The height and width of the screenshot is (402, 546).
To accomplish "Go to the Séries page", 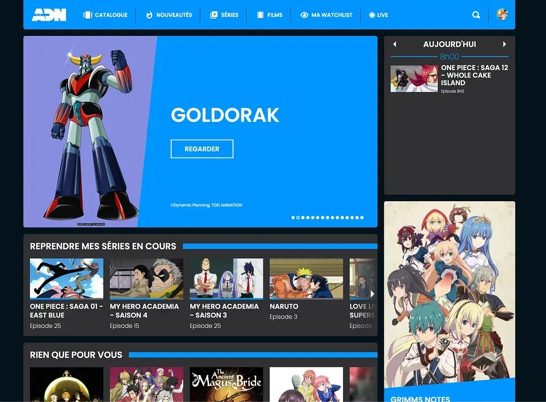I will tap(224, 15).
